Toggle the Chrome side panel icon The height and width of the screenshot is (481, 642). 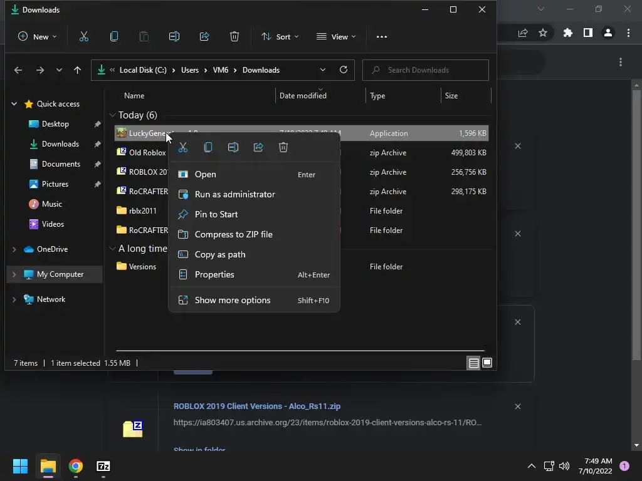[x=588, y=33]
